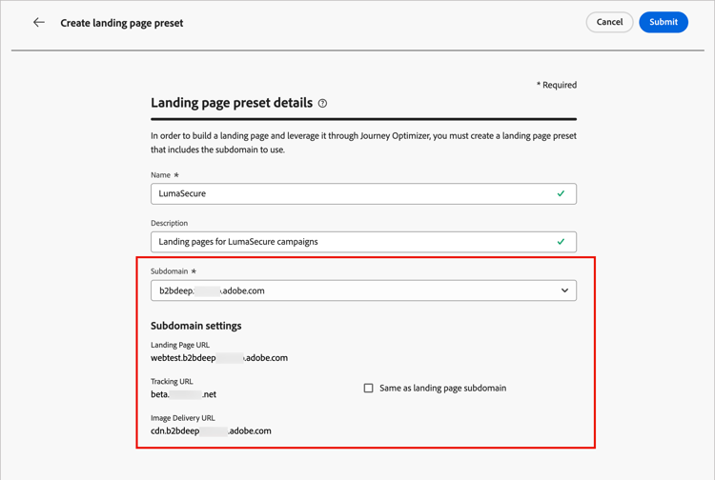The height and width of the screenshot is (480, 715).
Task: Go back using the left arrow icon
Action: pyautogui.click(x=39, y=22)
